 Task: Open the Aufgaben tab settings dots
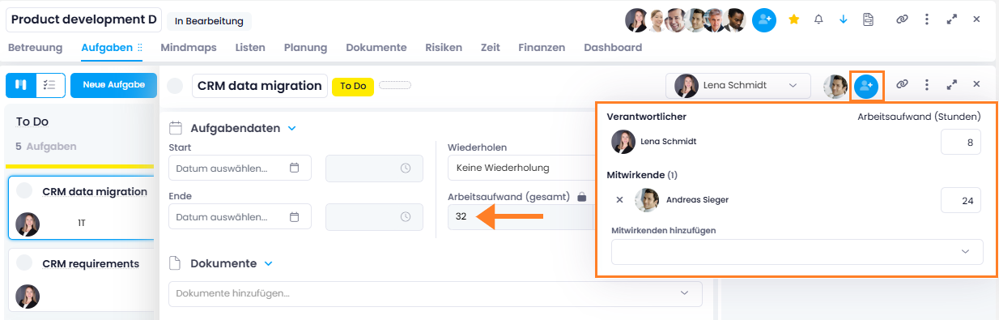click(140, 48)
